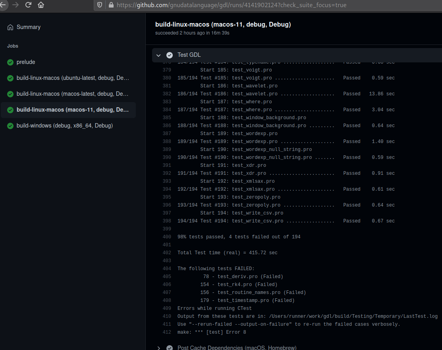Click the '--rerun-failed --output-on-failure' line
This screenshot has height=350, width=442.
pyautogui.click(x=289, y=324)
